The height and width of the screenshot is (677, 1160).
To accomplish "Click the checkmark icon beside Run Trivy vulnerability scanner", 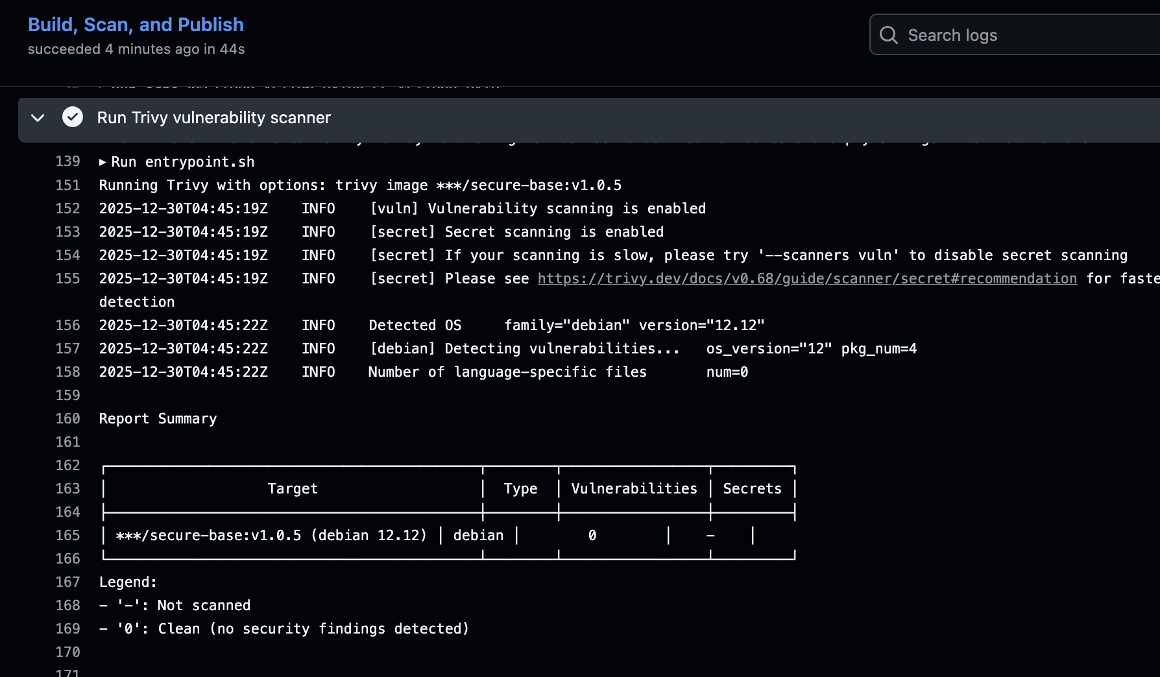I will [73, 117].
